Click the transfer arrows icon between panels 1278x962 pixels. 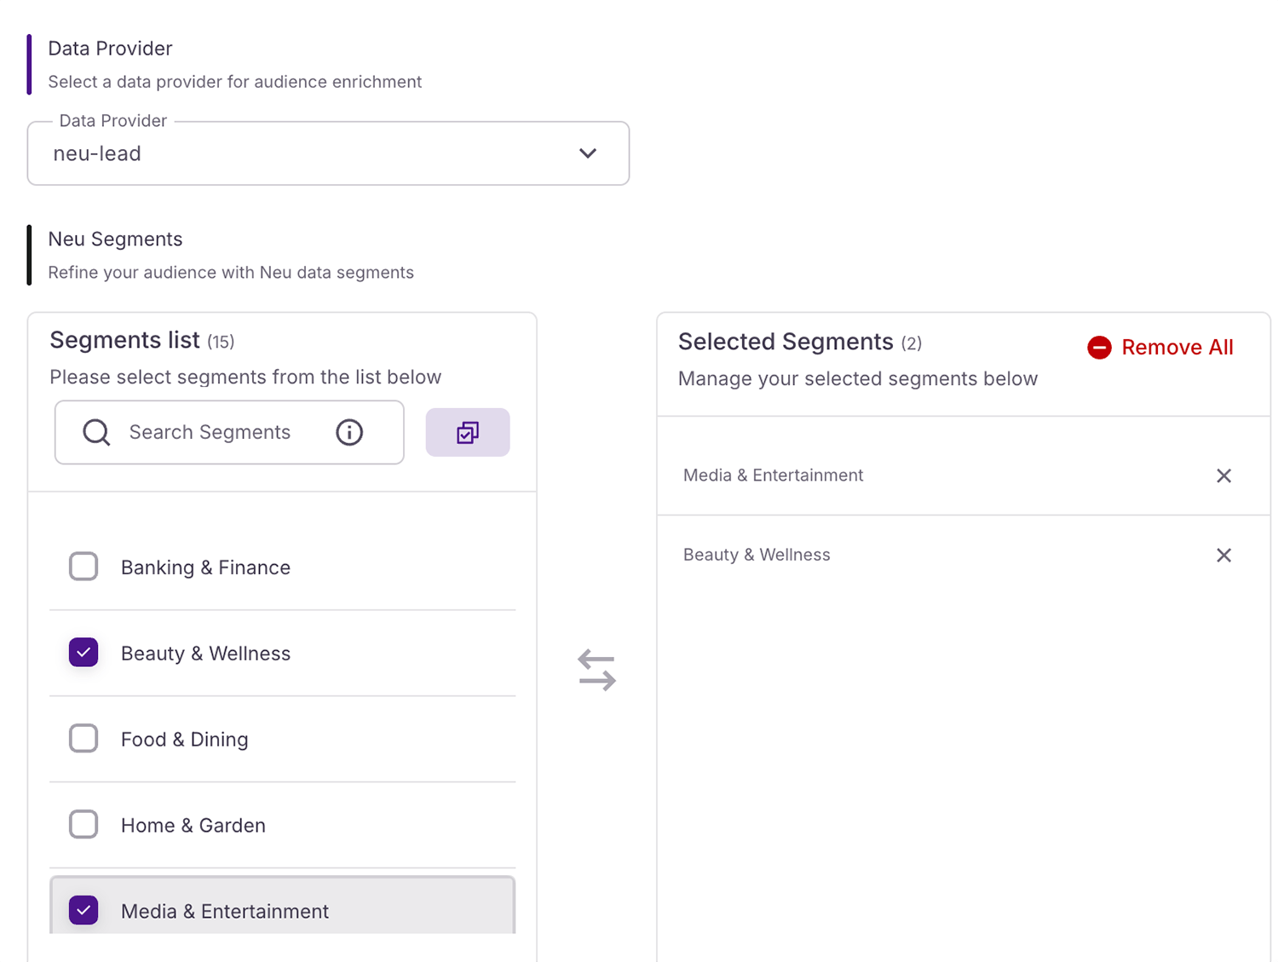click(596, 669)
